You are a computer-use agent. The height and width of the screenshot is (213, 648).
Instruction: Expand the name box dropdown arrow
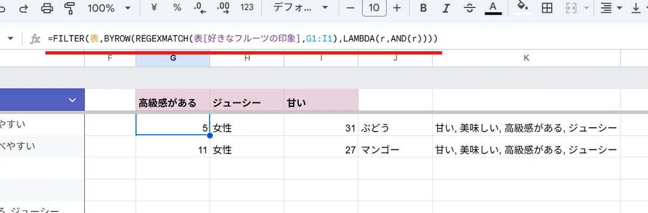pos(10,39)
